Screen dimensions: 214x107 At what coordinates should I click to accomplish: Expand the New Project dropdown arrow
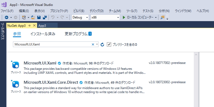tap(28, 18)
